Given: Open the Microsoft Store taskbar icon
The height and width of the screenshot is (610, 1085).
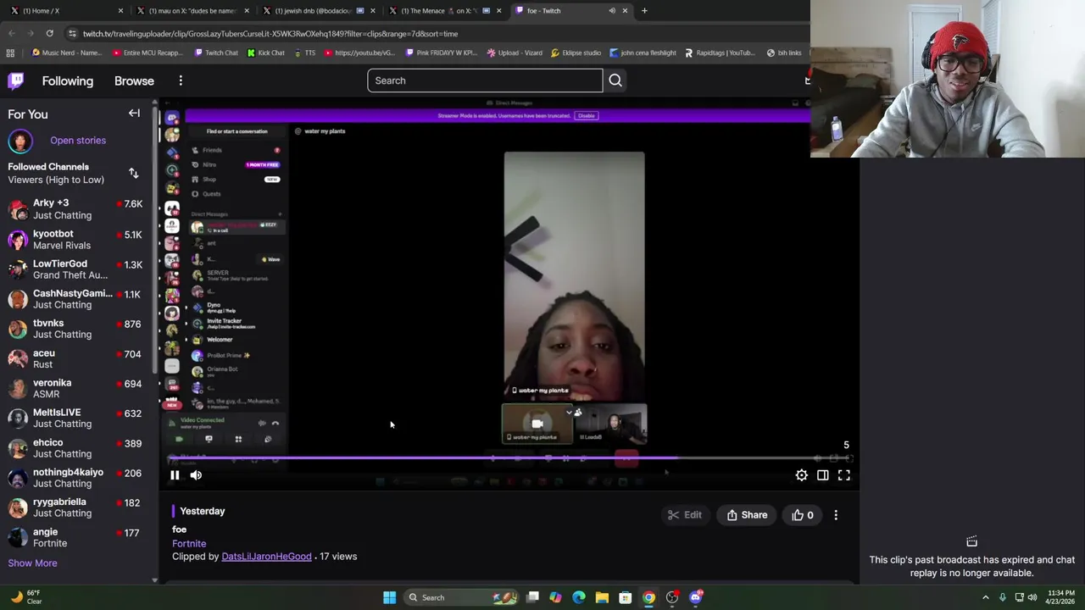Looking at the screenshot, I should click(626, 597).
